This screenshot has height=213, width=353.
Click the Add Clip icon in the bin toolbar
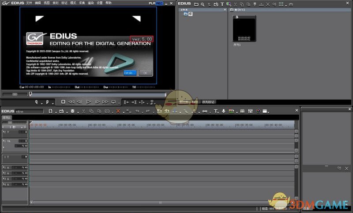pyautogui.click(x=216, y=4)
